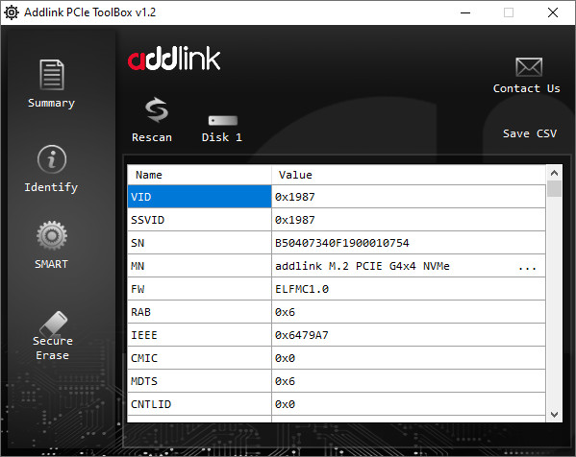Click the scrollbar up arrow
The width and height of the screenshot is (576, 457).
(554, 173)
